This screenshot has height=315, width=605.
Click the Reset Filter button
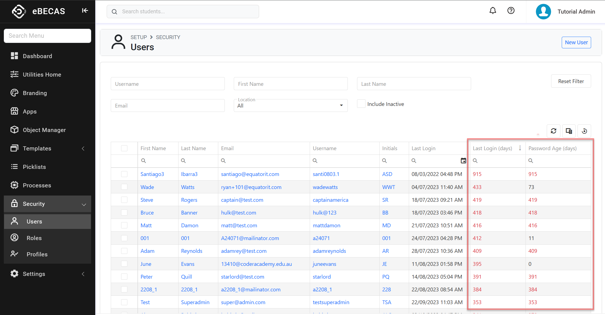tap(571, 81)
